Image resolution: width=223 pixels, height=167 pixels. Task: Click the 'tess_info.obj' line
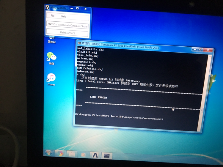point(88,56)
